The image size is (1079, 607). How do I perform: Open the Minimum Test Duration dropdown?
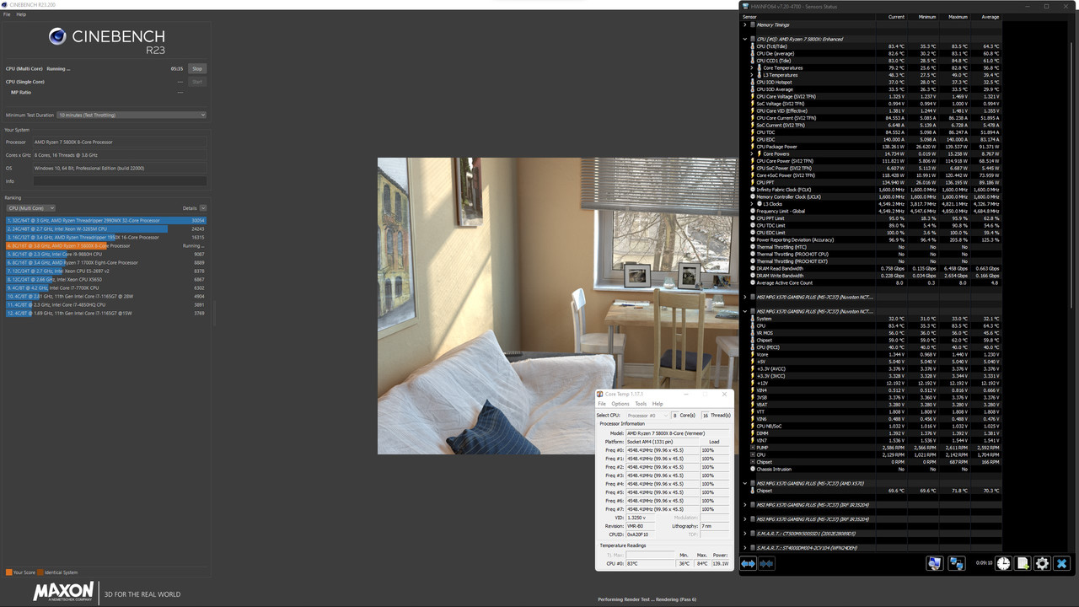click(201, 115)
